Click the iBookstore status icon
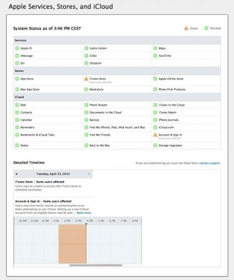 86,89
